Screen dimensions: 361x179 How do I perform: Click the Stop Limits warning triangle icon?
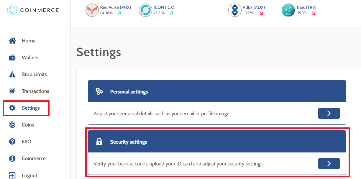(x=12, y=74)
